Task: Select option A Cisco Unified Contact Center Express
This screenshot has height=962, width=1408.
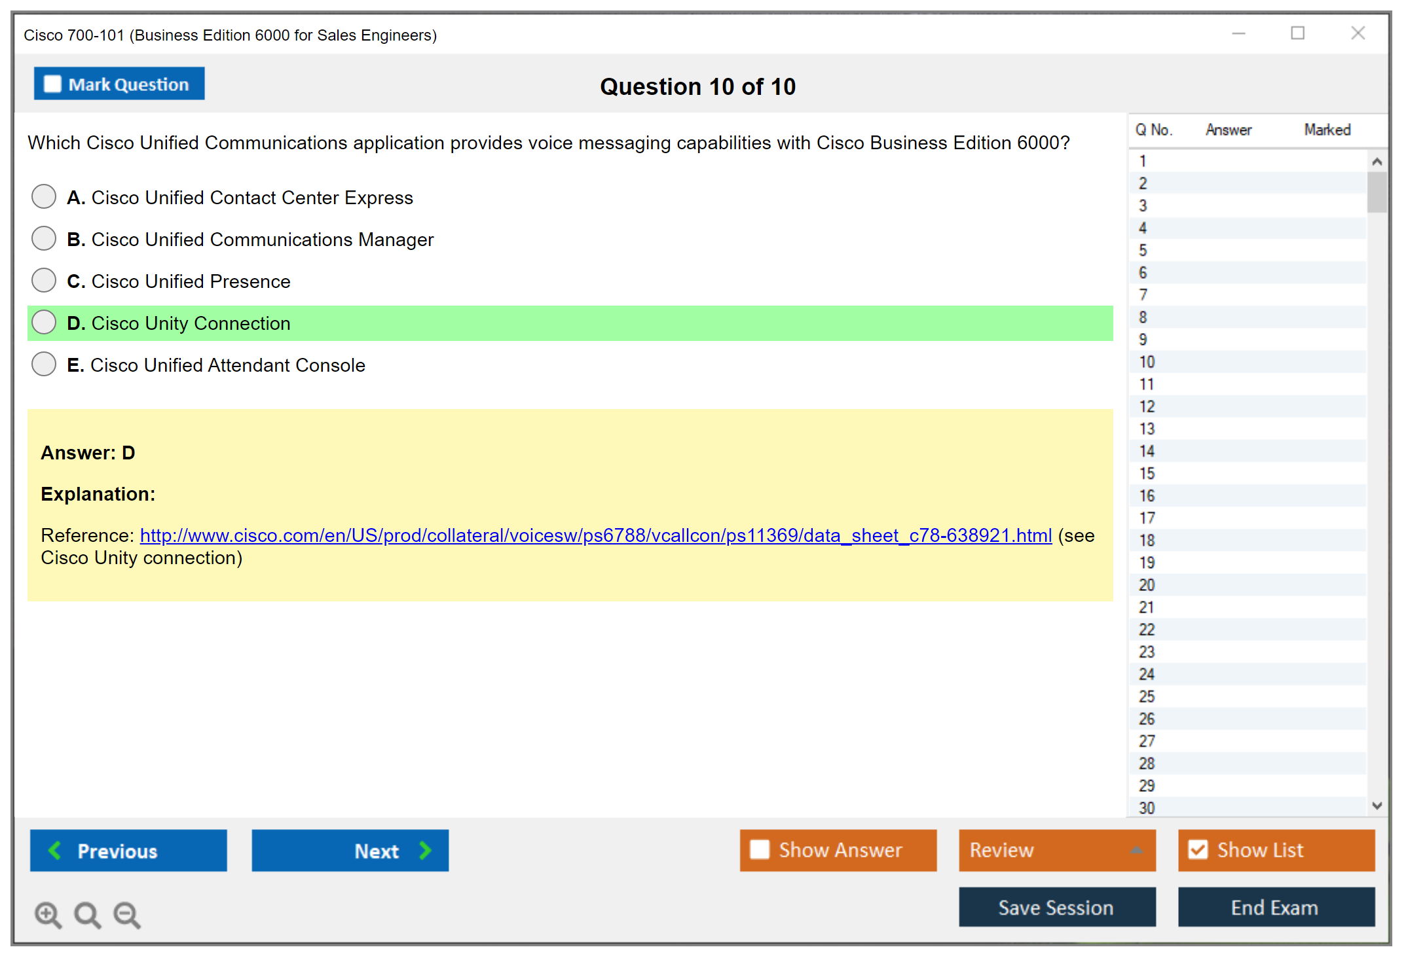Action: 44,197
